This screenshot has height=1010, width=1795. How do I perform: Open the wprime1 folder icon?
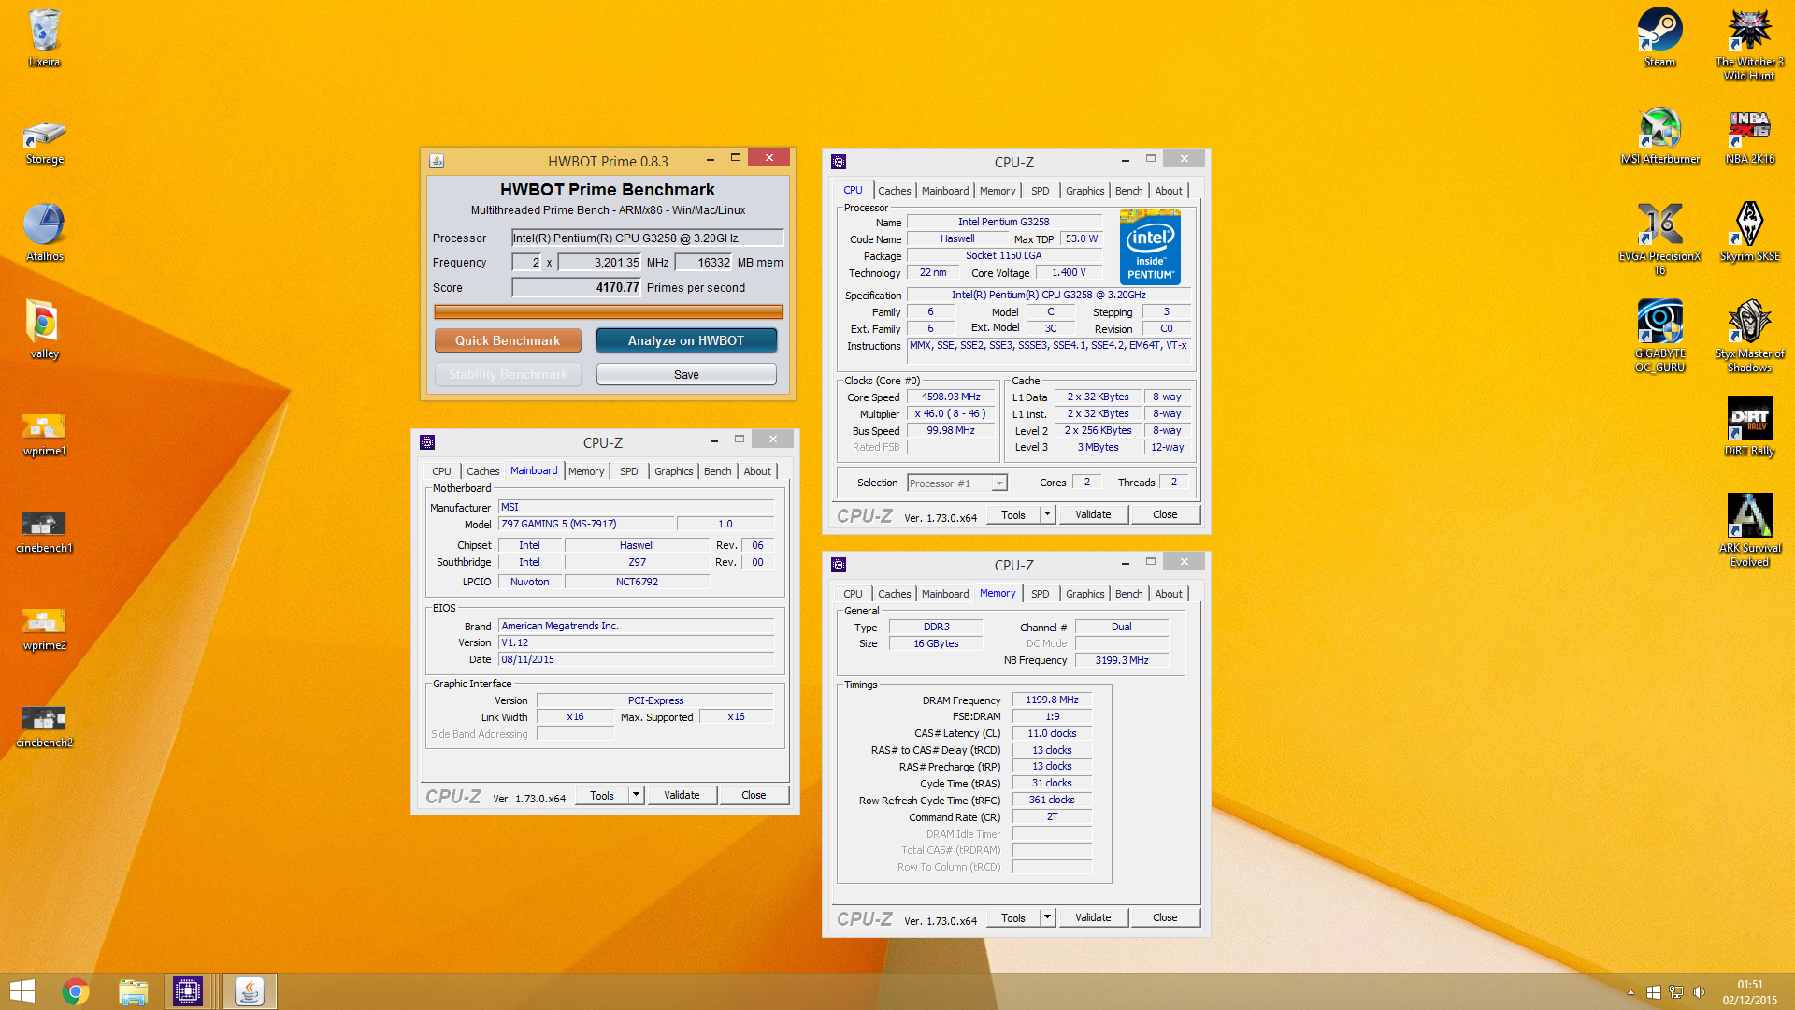44,435
